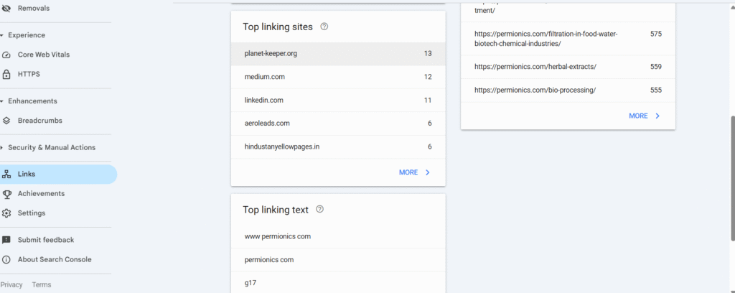The width and height of the screenshot is (735, 293).
Task: Open the Privacy link
Action: [11, 285]
